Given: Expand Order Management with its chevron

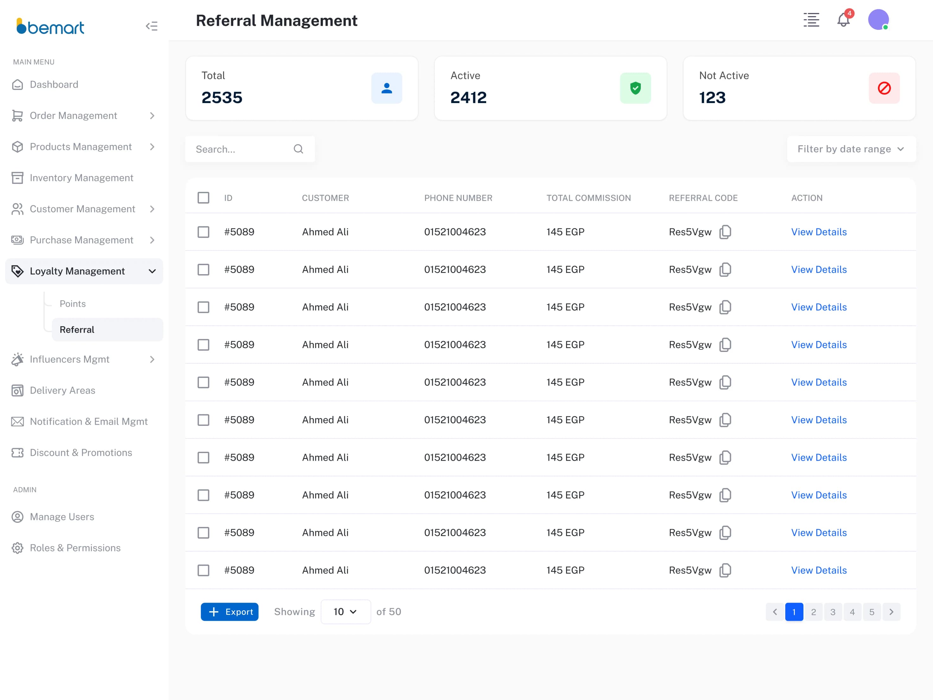Looking at the screenshot, I should coord(152,116).
